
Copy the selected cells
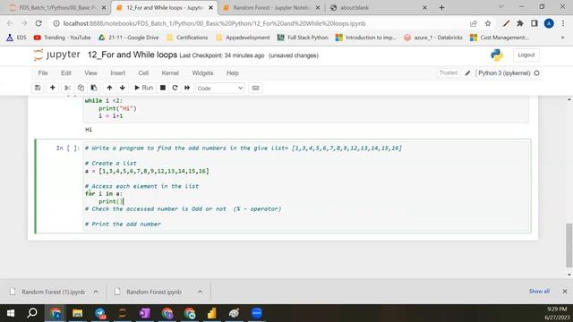(x=81, y=88)
